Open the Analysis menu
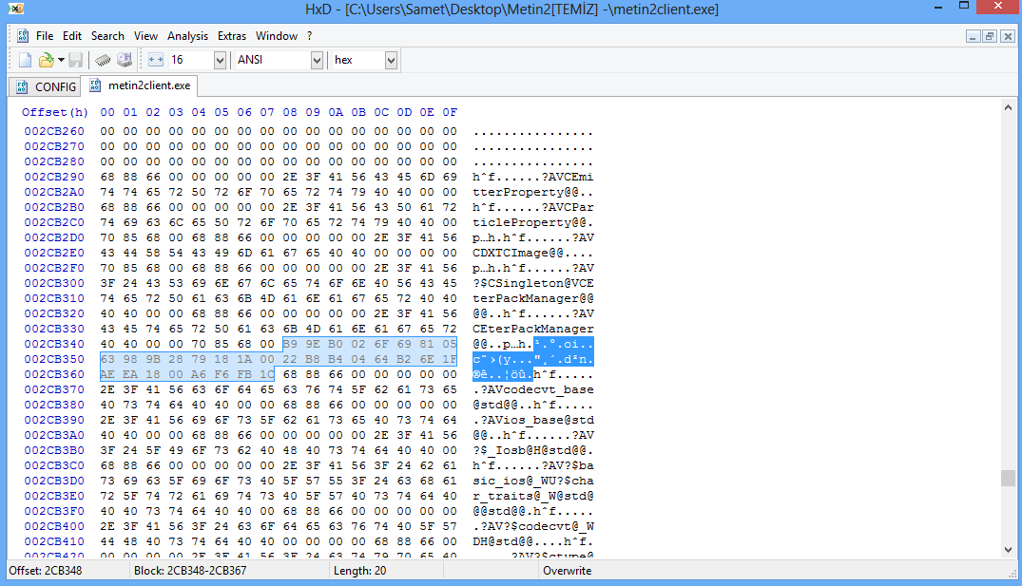 tap(187, 36)
